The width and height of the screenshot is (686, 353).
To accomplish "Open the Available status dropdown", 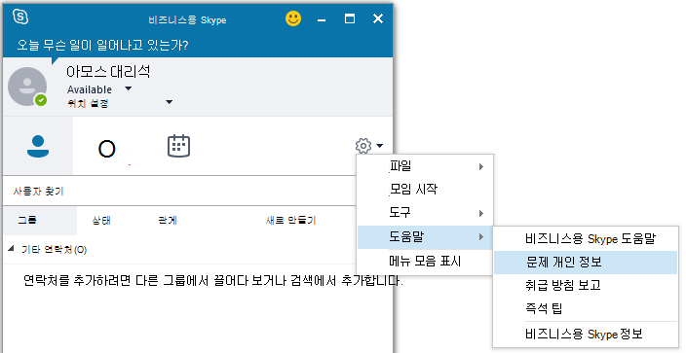I will 129,88.
